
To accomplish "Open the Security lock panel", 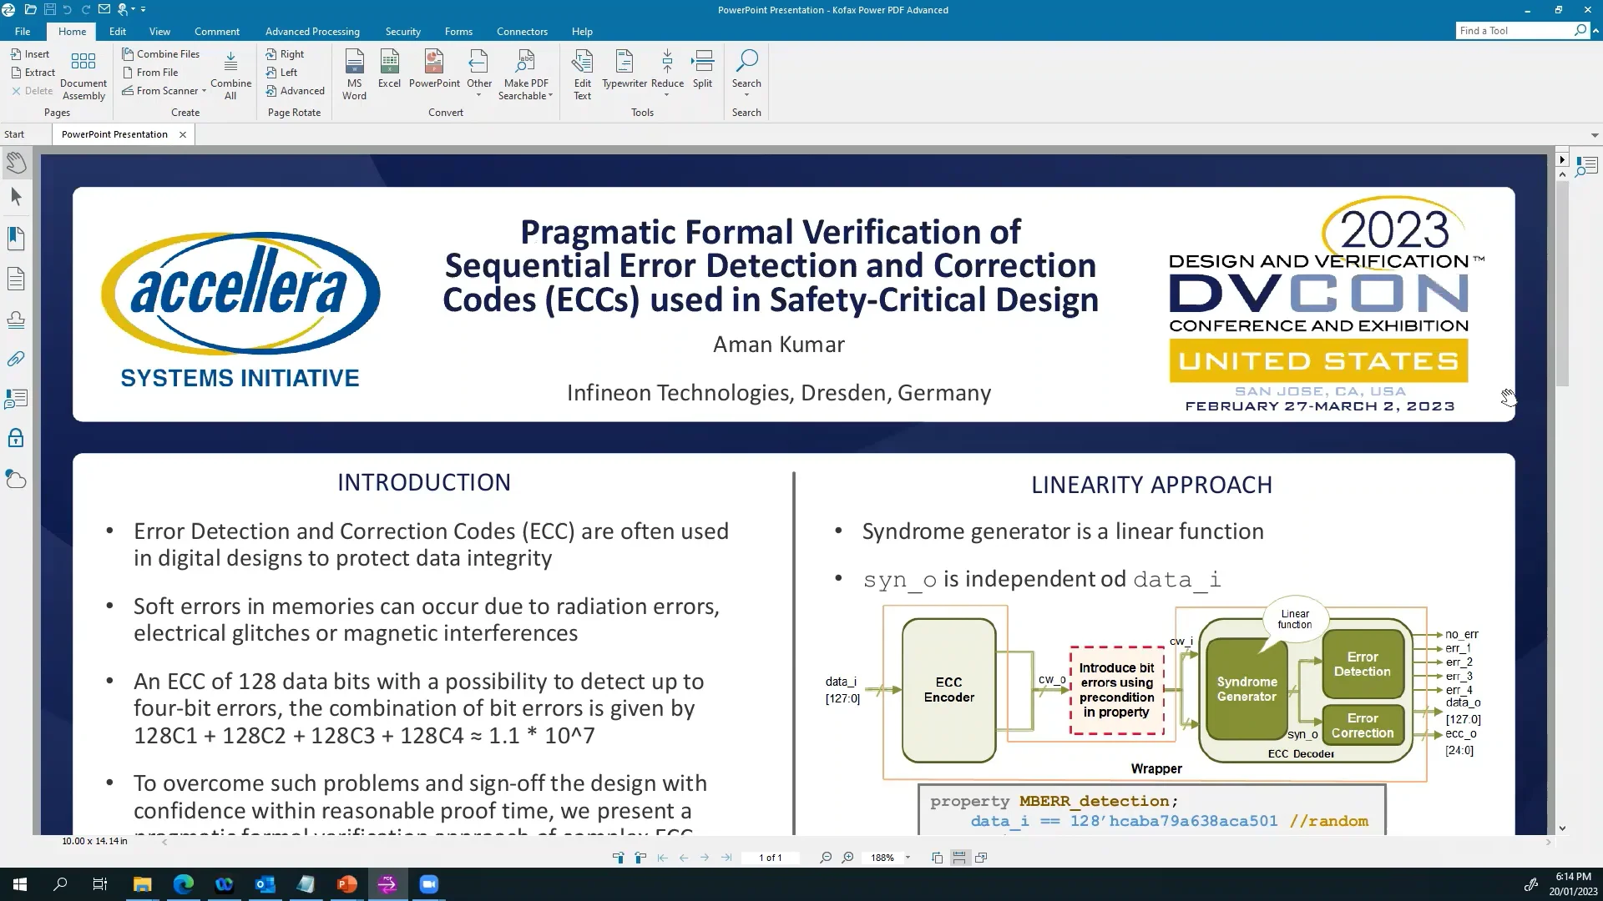I will pyautogui.click(x=16, y=437).
